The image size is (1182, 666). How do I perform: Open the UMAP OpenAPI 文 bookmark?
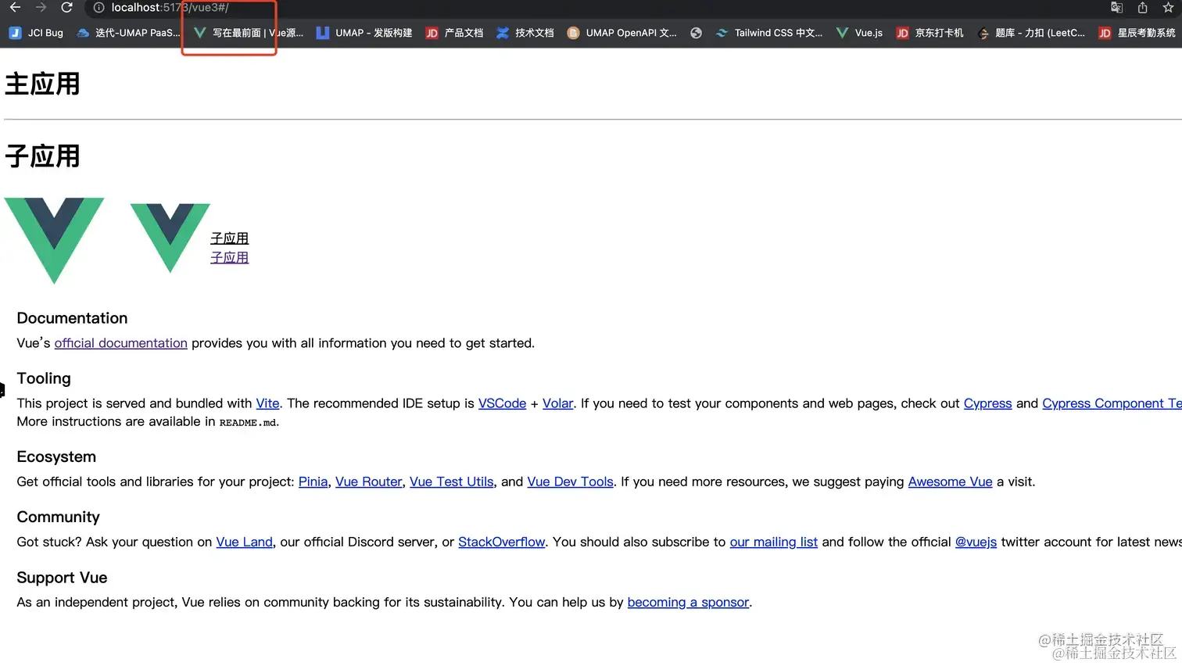pyautogui.click(x=622, y=33)
